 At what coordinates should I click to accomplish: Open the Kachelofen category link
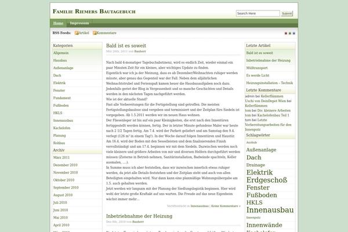(x=63, y=128)
